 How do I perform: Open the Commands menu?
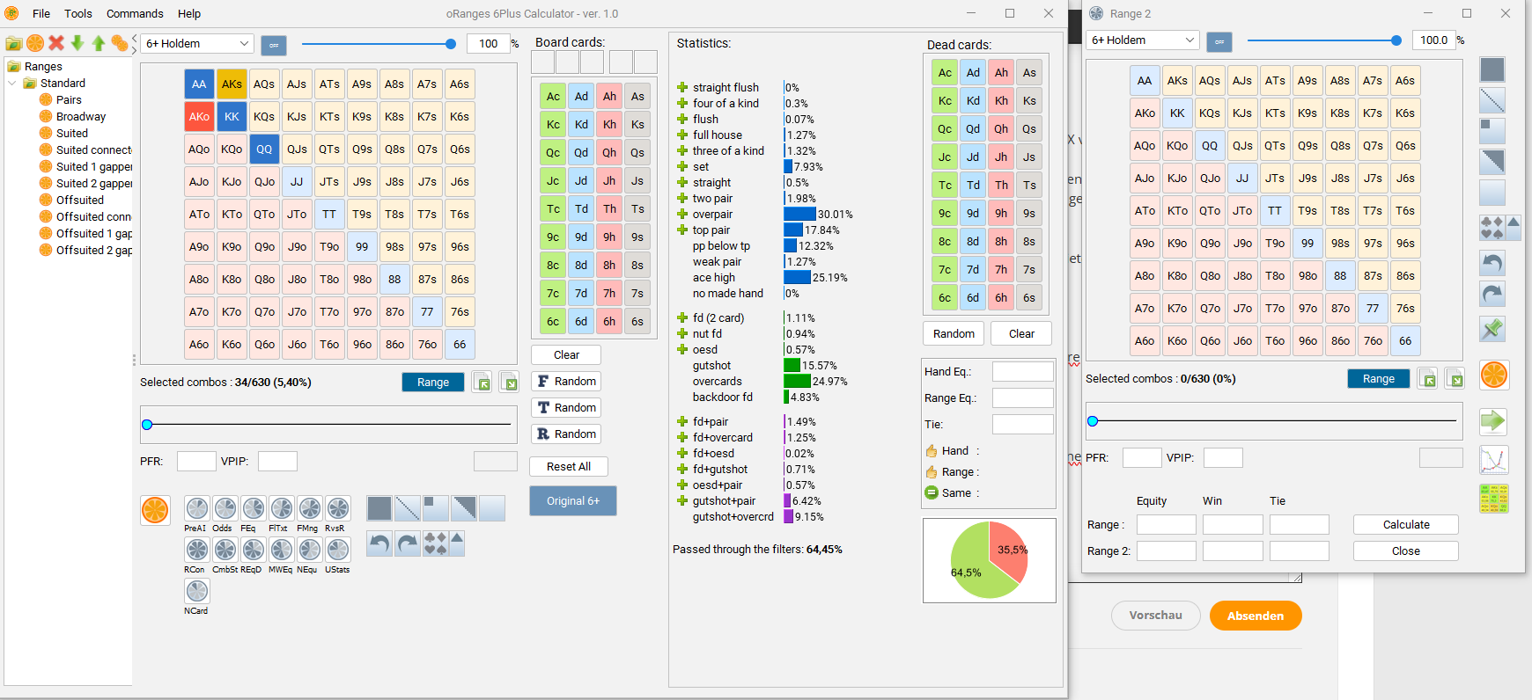(135, 13)
